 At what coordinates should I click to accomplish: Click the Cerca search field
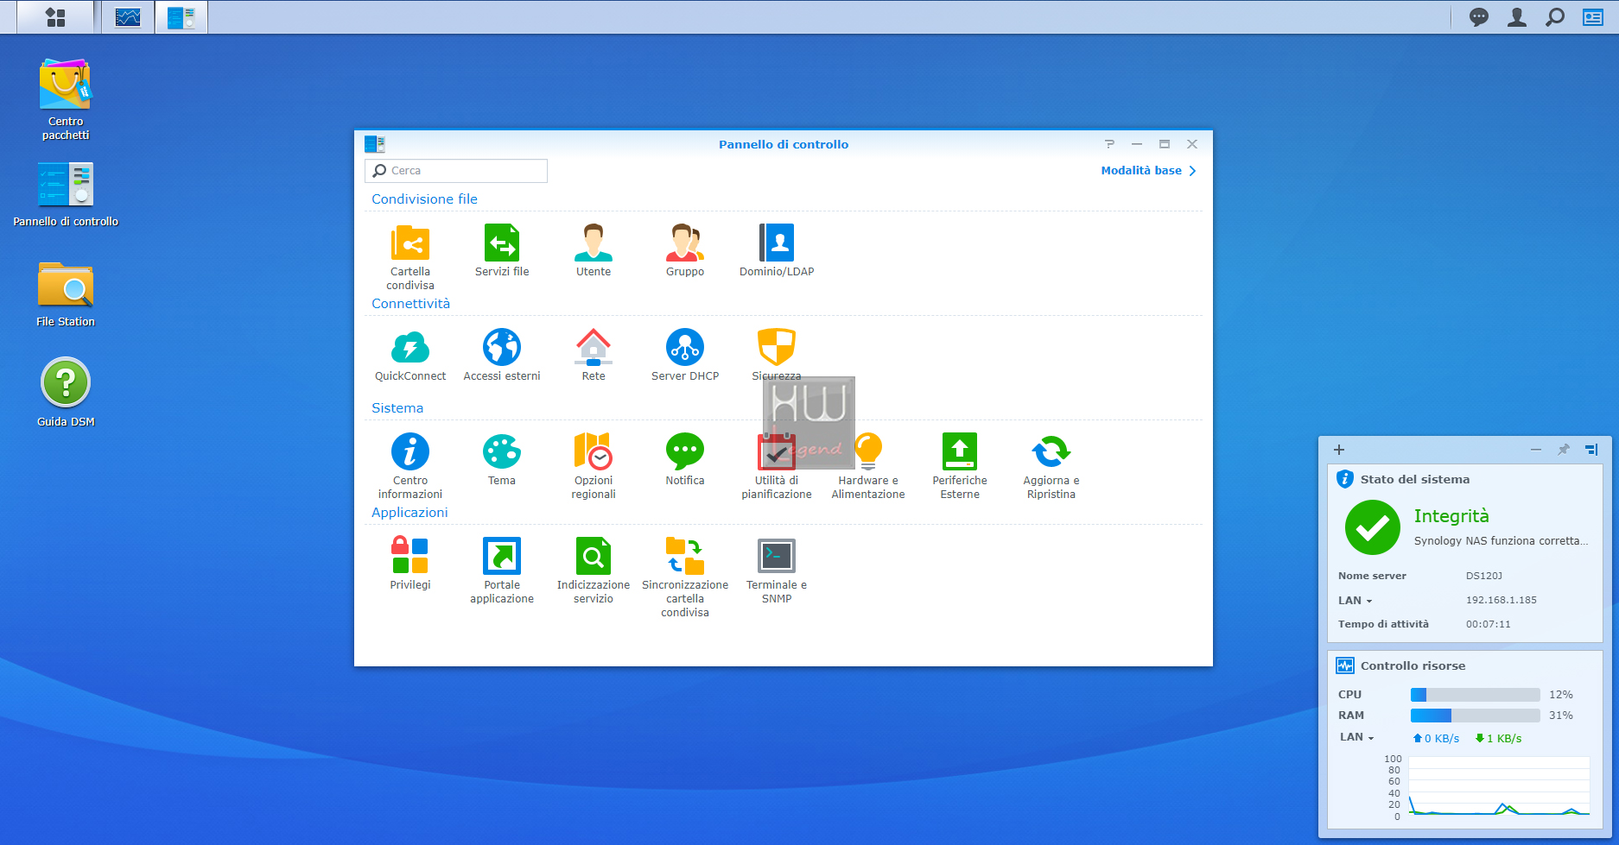coord(456,171)
